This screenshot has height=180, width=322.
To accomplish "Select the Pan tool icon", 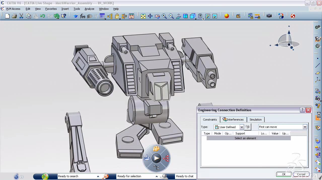I will point(150,16).
